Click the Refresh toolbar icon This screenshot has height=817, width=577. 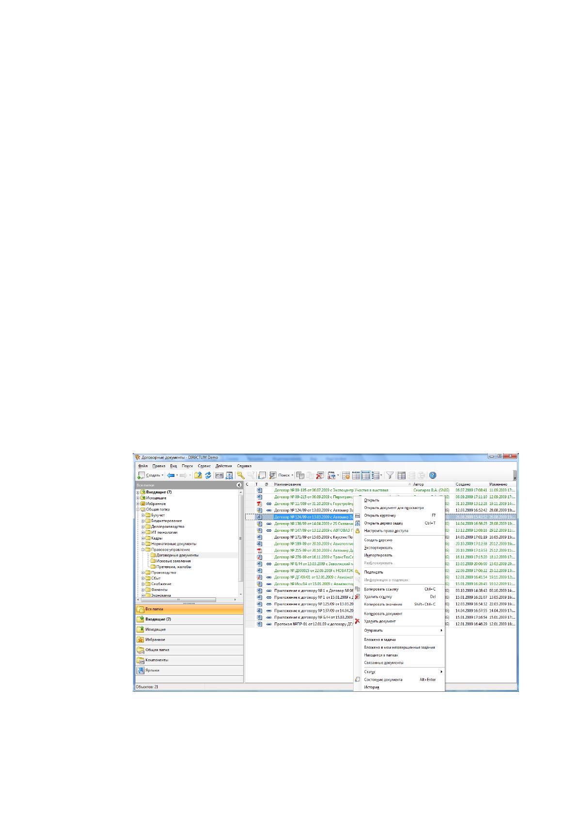point(208,475)
